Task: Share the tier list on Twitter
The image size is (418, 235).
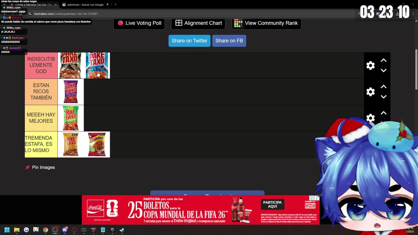Action: [189, 41]
